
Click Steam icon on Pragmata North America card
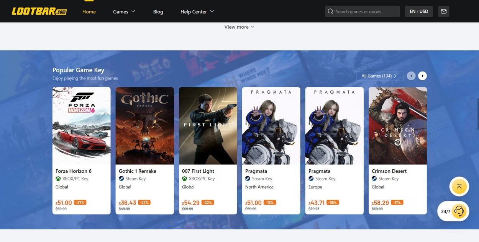(248, 179)
